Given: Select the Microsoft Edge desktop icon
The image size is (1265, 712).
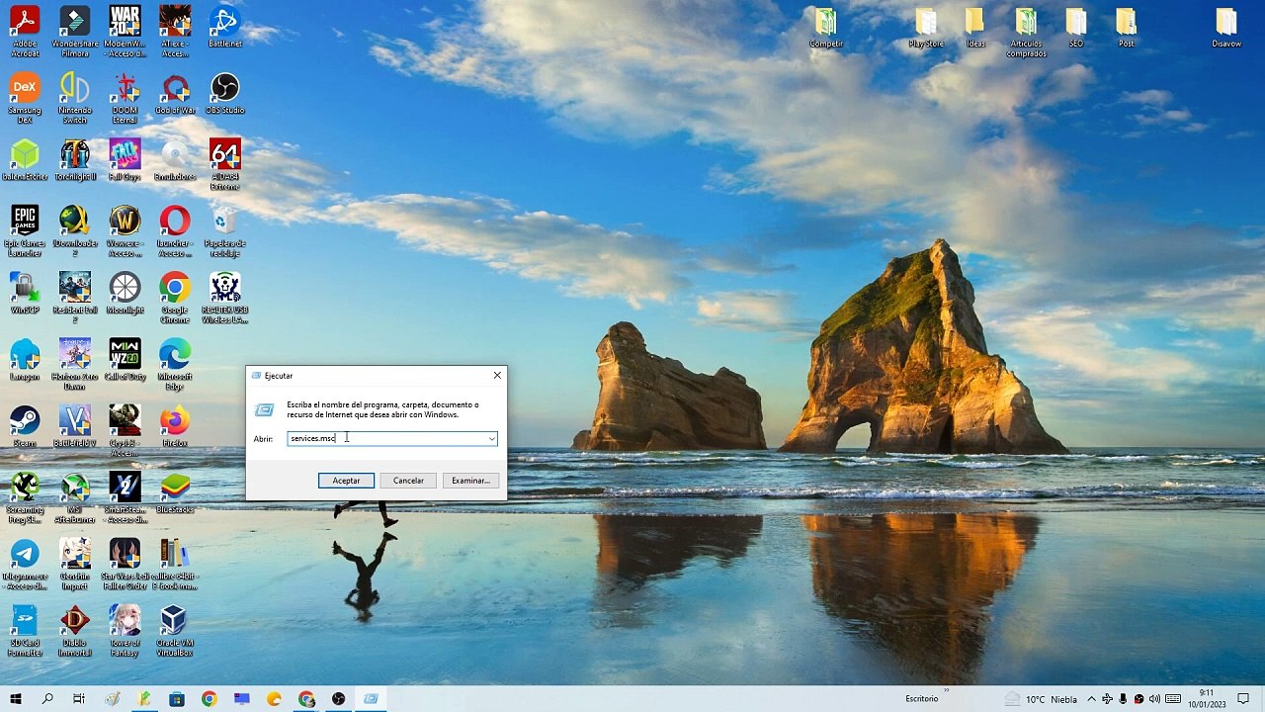Looking at the screenshot, I should tap(175, 364).
